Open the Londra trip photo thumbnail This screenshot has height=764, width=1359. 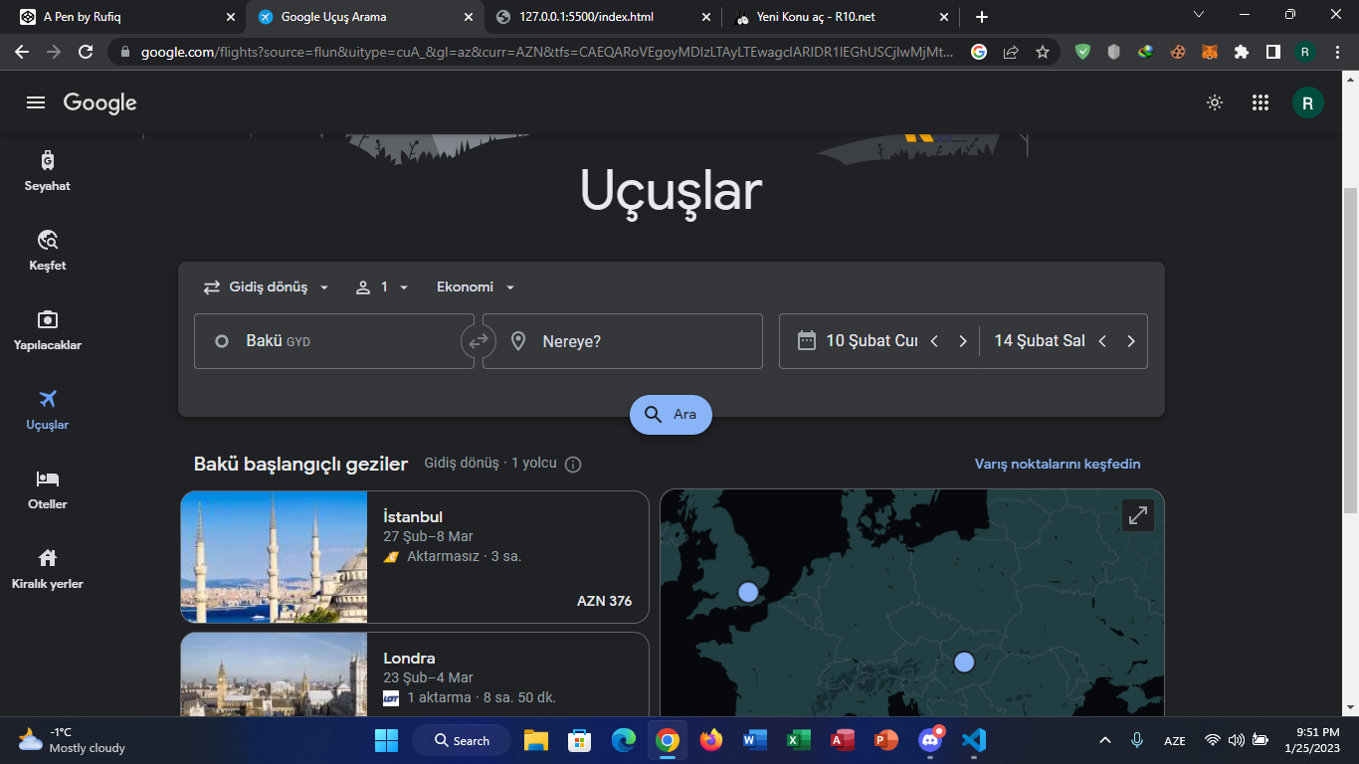coord(274,674)
